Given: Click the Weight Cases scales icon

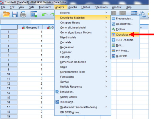Looking at the screenshot, I should point(143,14).
